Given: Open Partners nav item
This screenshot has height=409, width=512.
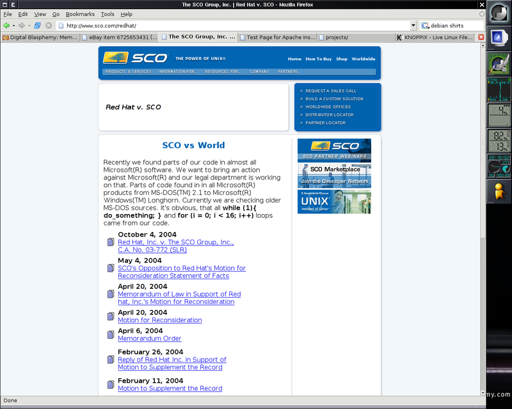Looking at the screenshot, I should point(287,72).
